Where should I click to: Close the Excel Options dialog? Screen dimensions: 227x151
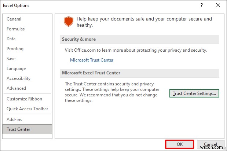pos(218,5)
